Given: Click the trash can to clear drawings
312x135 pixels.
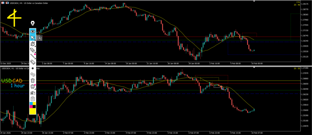Looking at the screenshot, I should point(33,81).
